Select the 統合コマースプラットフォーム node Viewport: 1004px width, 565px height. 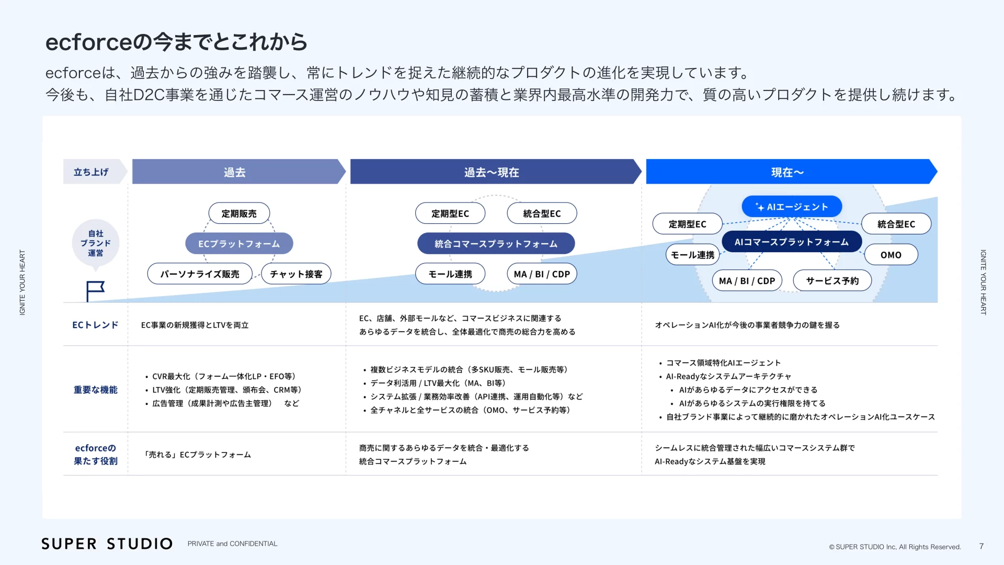[495, 243]
